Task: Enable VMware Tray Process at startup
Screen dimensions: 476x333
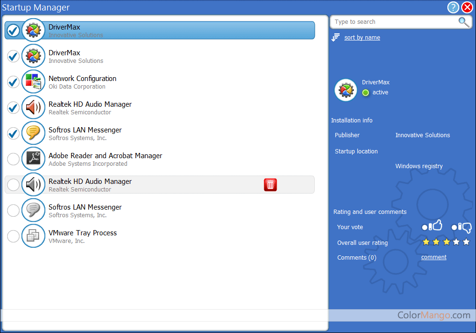Action: click(x=13, y=236)
